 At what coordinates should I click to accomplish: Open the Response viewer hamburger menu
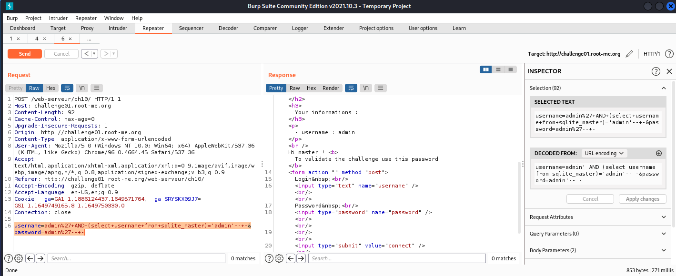pos(380,88)
